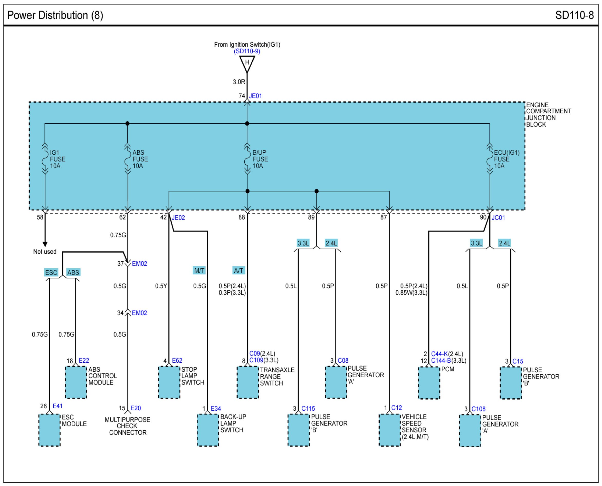Open the JE02 connector reference

point(178,217)
